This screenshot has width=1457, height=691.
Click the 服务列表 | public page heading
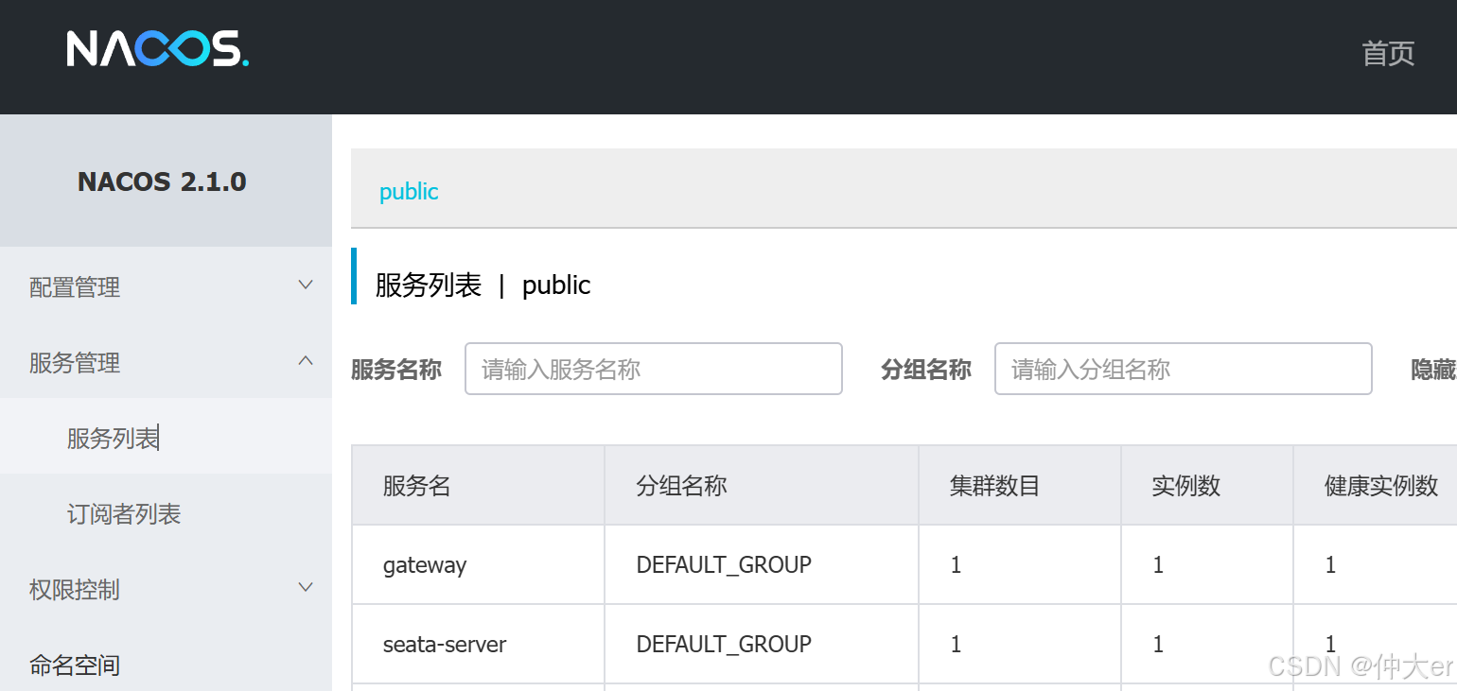(483, 285)
